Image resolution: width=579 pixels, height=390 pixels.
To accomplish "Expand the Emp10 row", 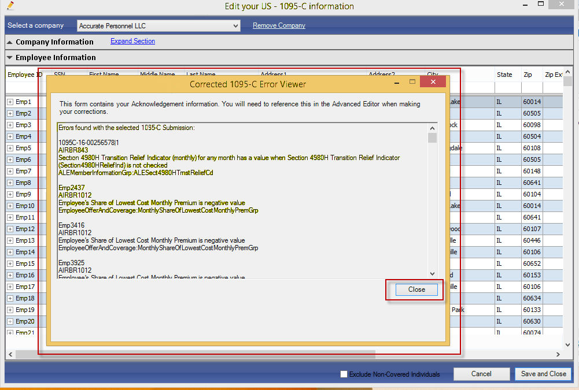I will pos(10,206).
